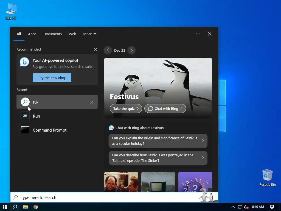
Task: Click chevron on the Seinfeld question card
Action: (x=203, y=157)
